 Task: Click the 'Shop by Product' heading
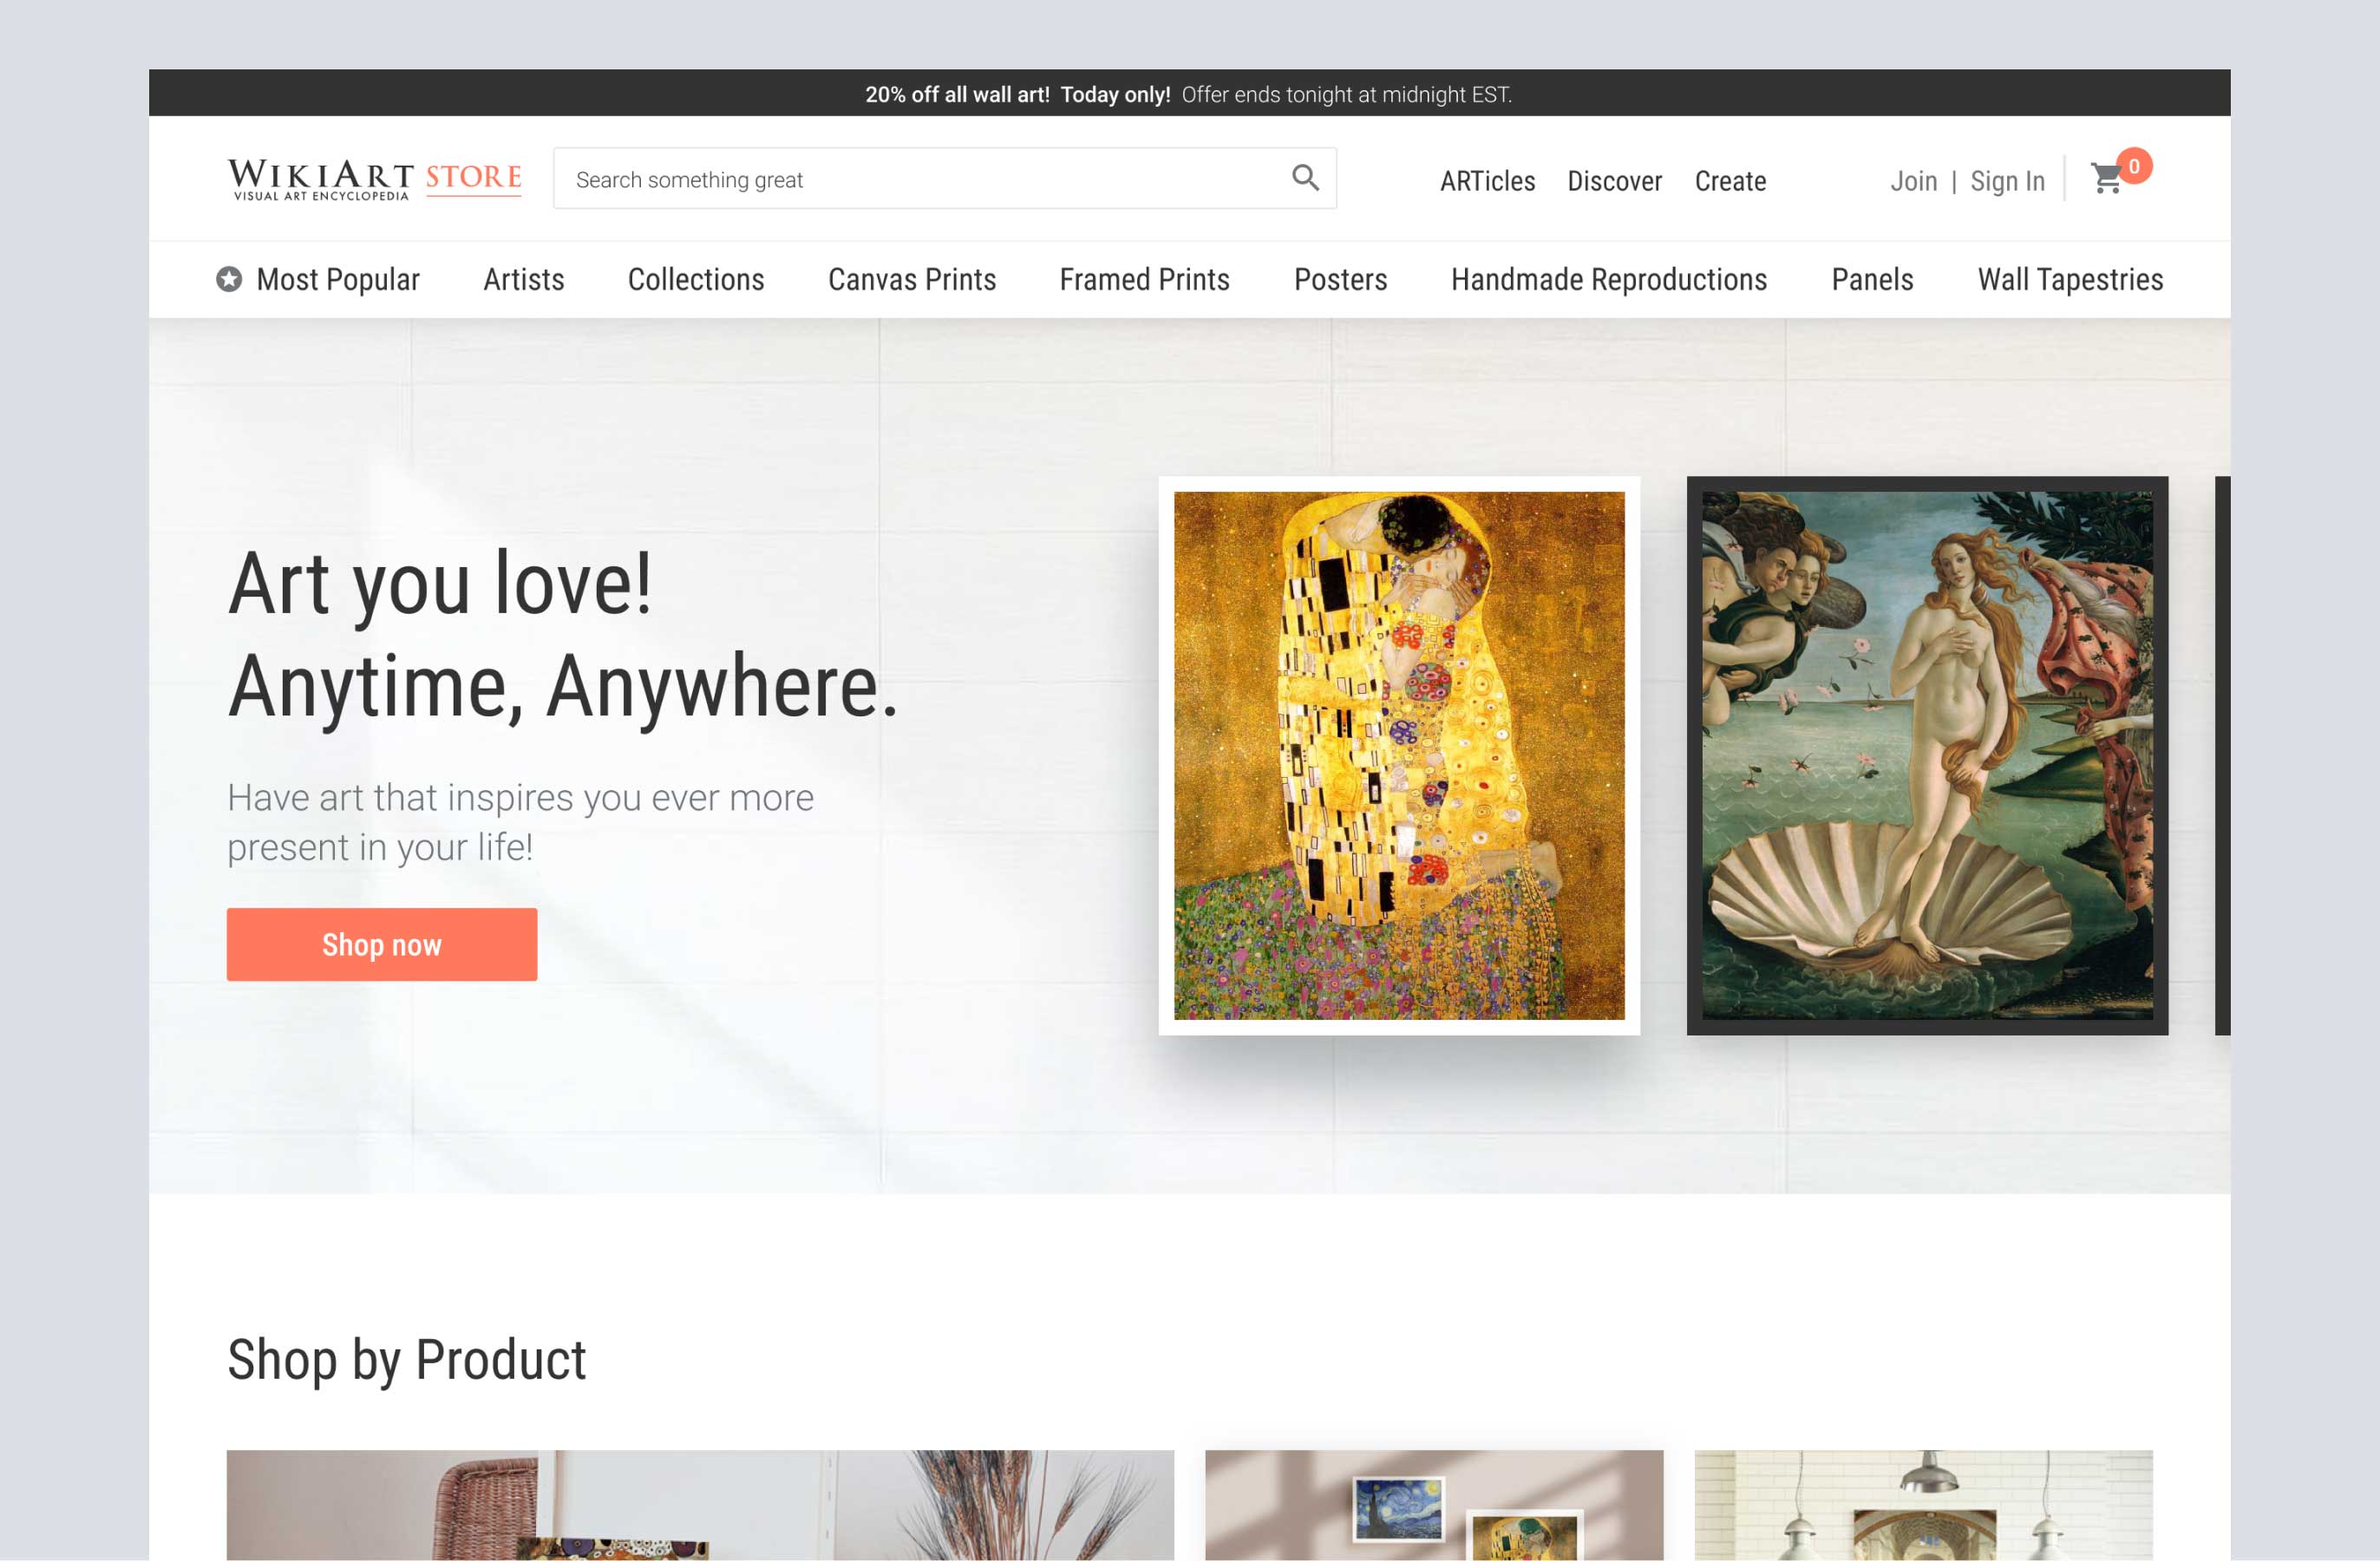[407, 1359]
